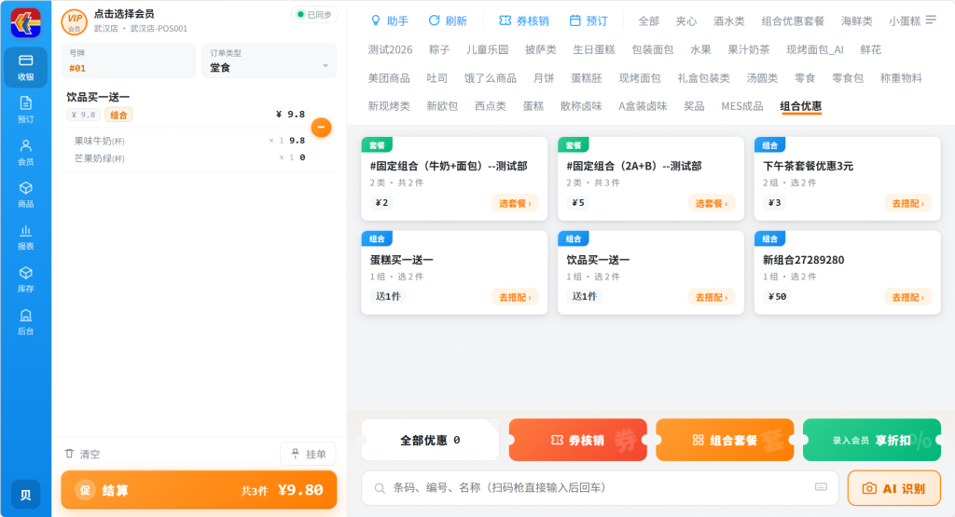955x517 pixels.
Task: Select the 披萨类 category tab
Action: [x=540, y=50]
